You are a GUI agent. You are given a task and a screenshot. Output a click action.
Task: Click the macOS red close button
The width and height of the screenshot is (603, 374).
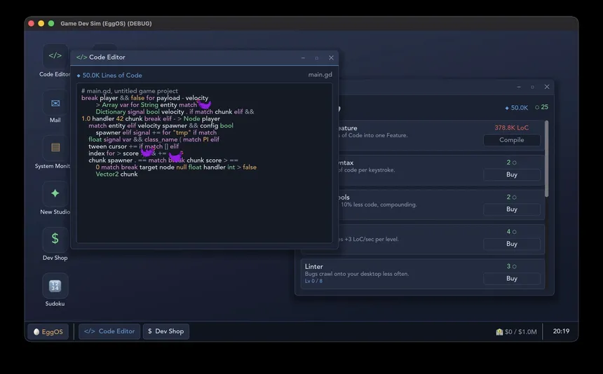click(x=32, y=23)
